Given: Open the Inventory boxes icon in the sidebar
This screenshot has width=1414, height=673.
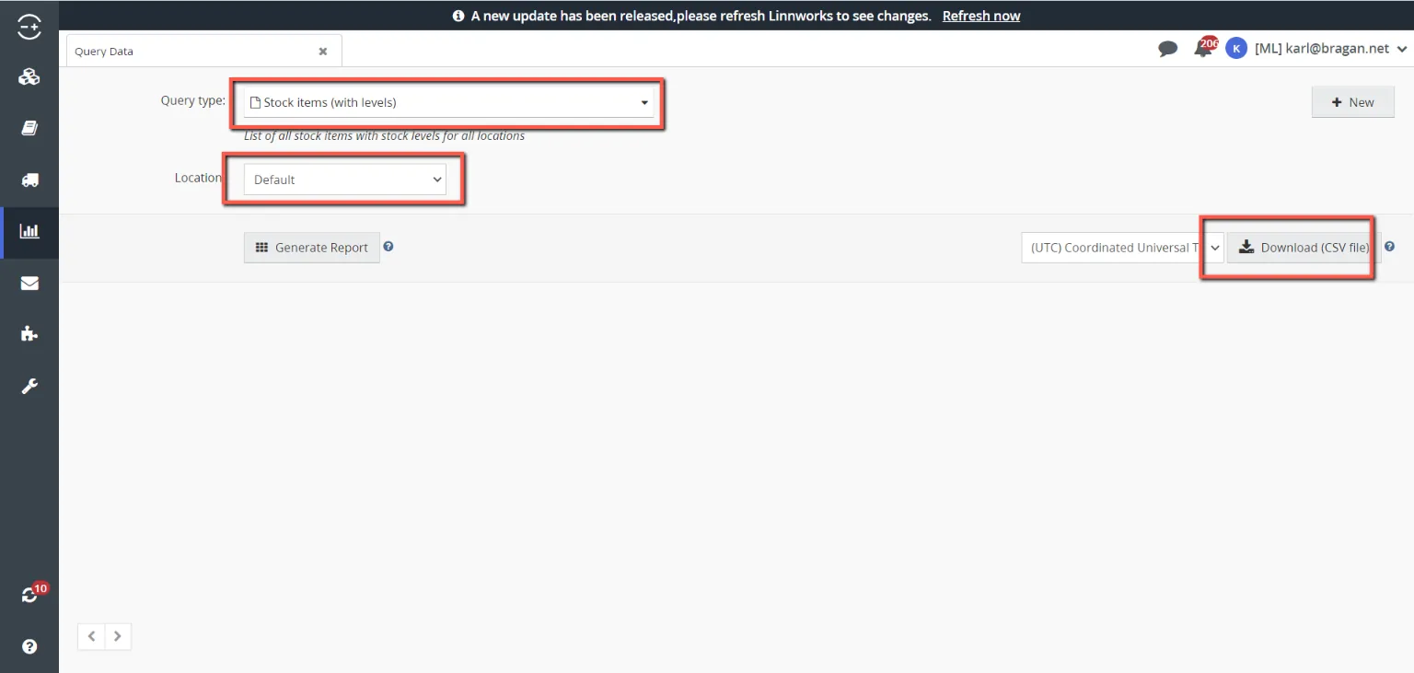Looking at the screenshot, I should tap(29, 76).
